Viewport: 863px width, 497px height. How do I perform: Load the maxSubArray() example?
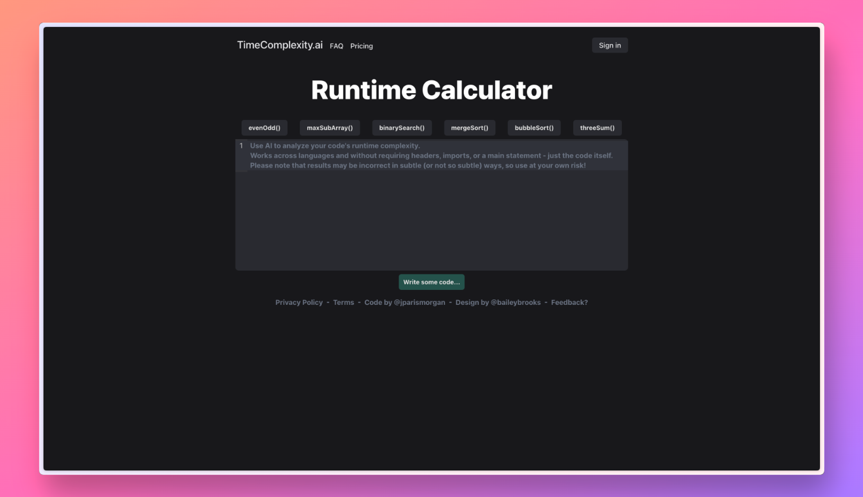coord(330,128)
